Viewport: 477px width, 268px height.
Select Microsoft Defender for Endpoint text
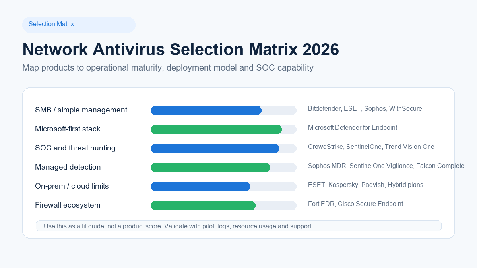353,127
